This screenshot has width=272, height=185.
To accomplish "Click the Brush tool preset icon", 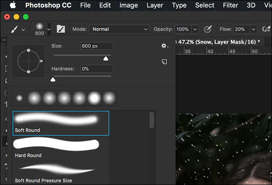I will point(14,29).
